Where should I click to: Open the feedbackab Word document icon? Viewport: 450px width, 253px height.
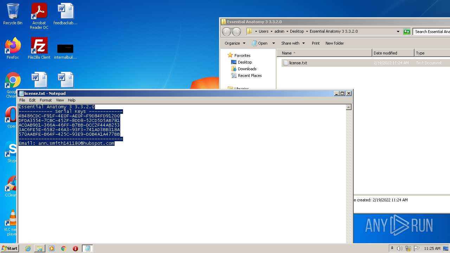65,14
